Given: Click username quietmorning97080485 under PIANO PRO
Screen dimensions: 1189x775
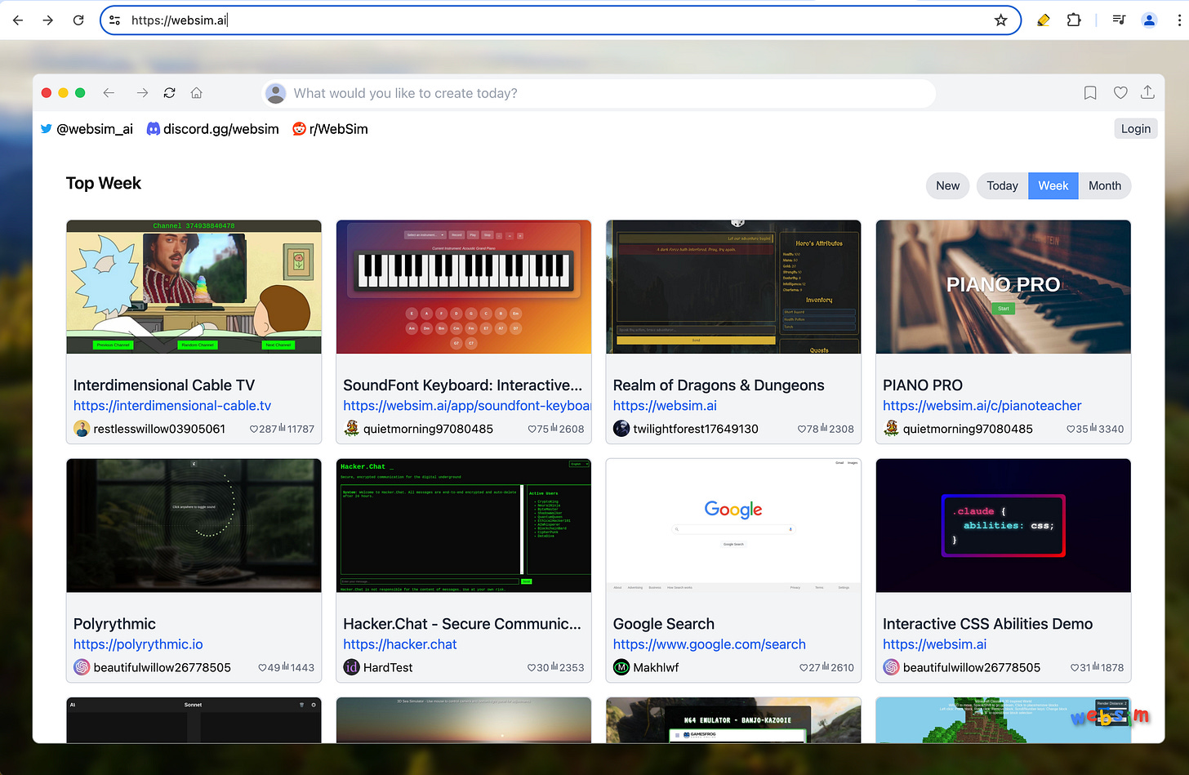Looking at the screenshot, I should (968, 429).
